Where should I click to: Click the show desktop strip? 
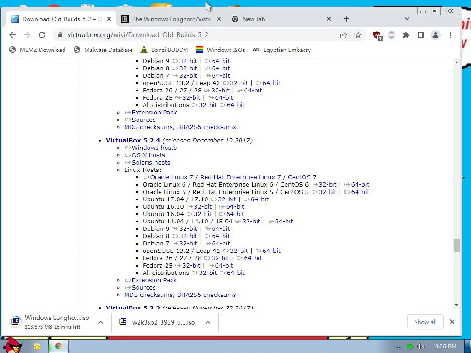pos(467,347)
